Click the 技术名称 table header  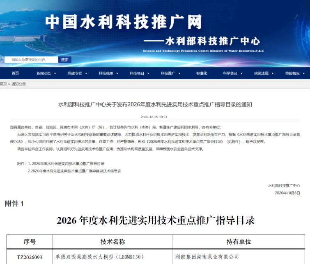(113, 242)
